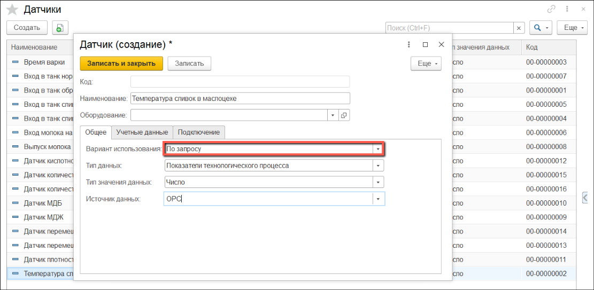Click into the Наименование input field

point(240,98)
